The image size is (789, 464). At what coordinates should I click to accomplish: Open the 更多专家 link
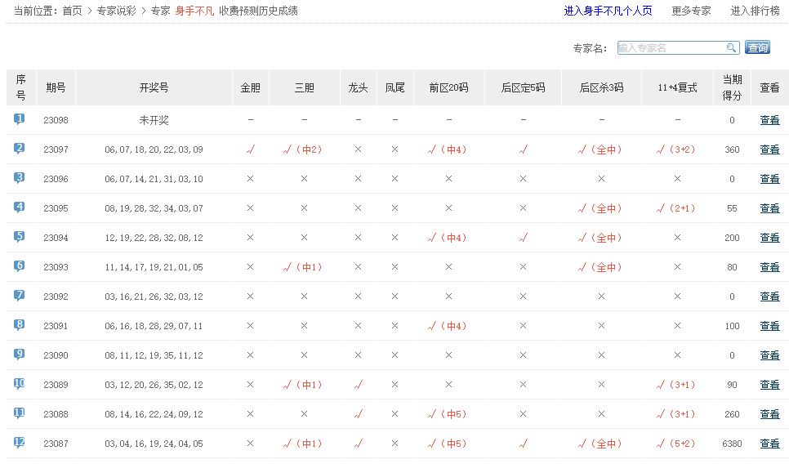tap(691, 11)
